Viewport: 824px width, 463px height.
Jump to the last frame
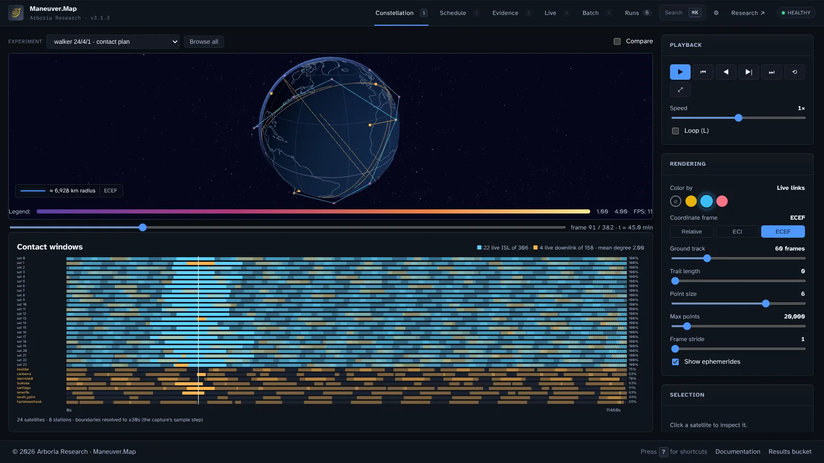click(x=771, y=72)
